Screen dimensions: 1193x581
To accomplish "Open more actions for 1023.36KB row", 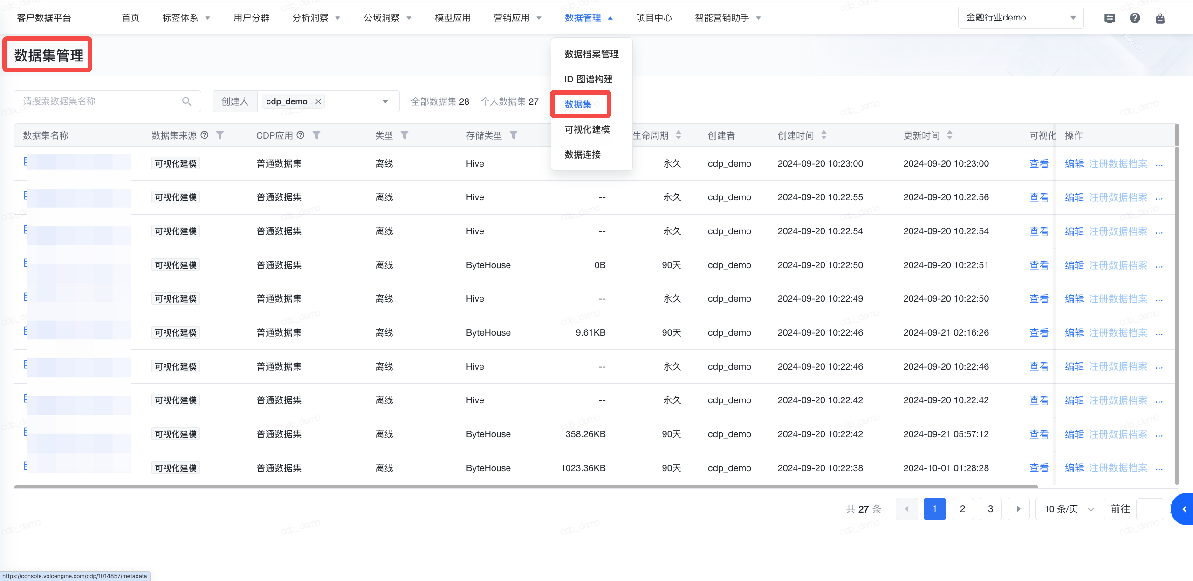I will 1159,469.
